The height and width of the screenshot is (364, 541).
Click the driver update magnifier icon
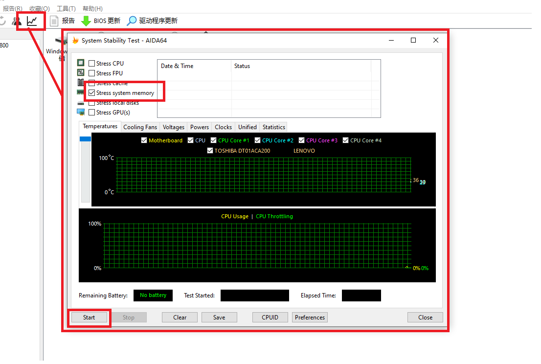click(x=132, y=21)
